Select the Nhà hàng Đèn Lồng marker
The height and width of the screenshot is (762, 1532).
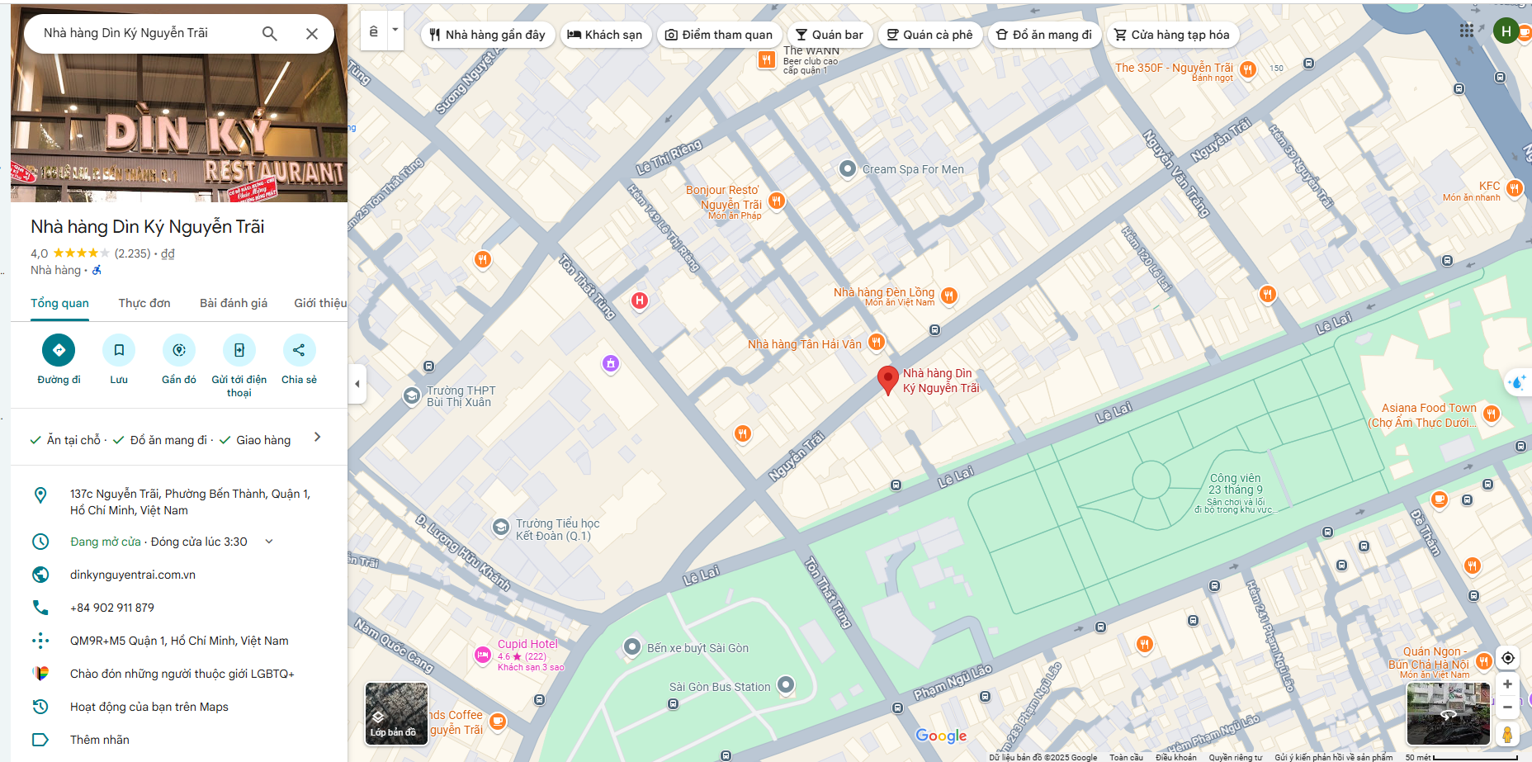(948, 296)
